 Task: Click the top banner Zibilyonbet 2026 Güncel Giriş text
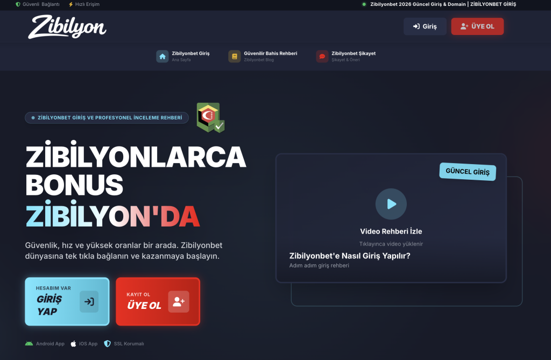point(443,4)
